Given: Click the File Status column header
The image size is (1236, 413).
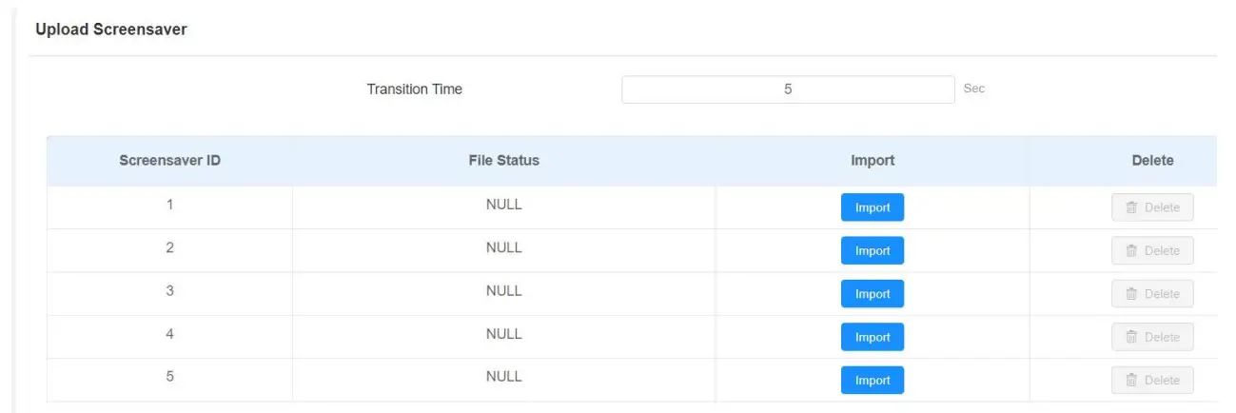Looking at the screenshot, I should 503,161.
